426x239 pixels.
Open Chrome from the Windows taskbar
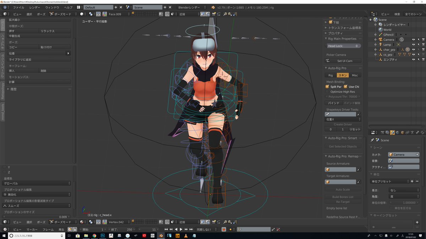click(94, 235)
